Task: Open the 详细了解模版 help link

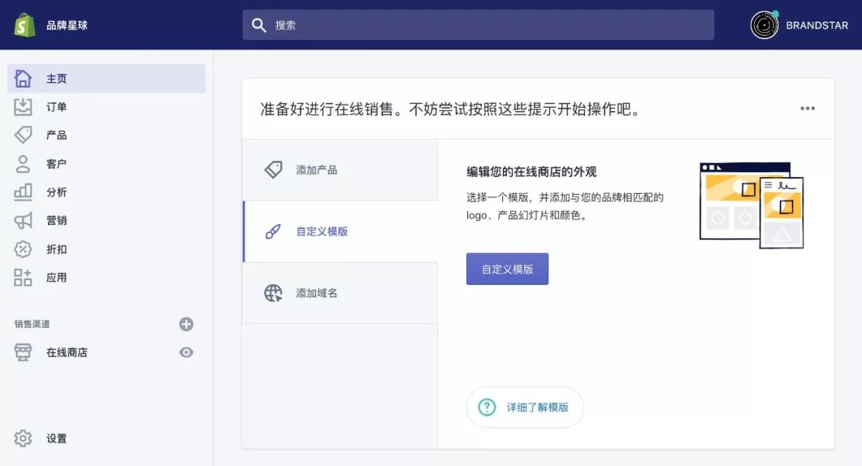Action: click(524, 407)
